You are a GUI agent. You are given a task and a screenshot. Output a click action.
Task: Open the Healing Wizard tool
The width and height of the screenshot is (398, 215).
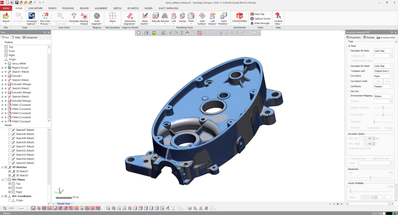84,16
